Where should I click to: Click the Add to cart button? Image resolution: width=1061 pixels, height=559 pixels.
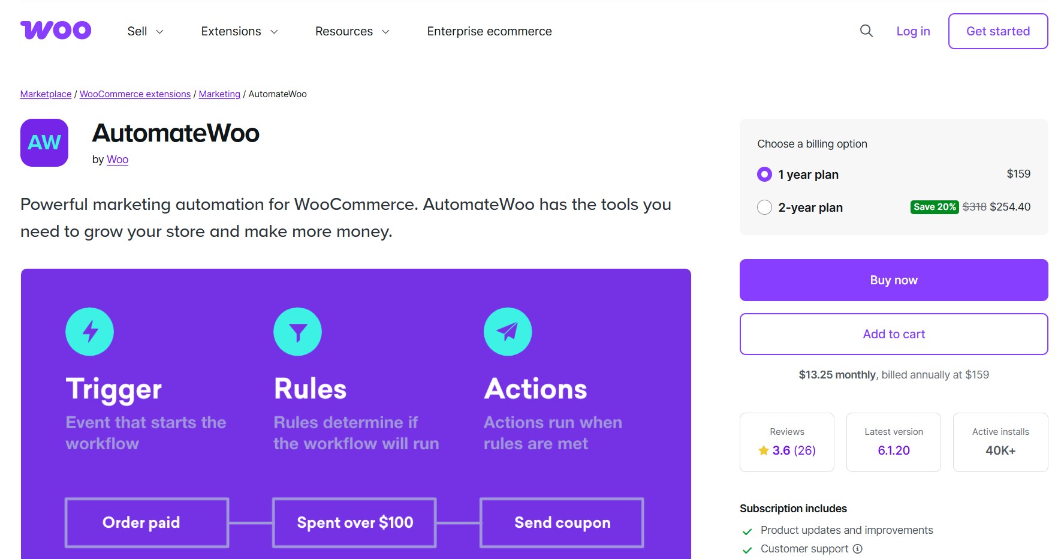pyautogui.click(x=893, y=334)
